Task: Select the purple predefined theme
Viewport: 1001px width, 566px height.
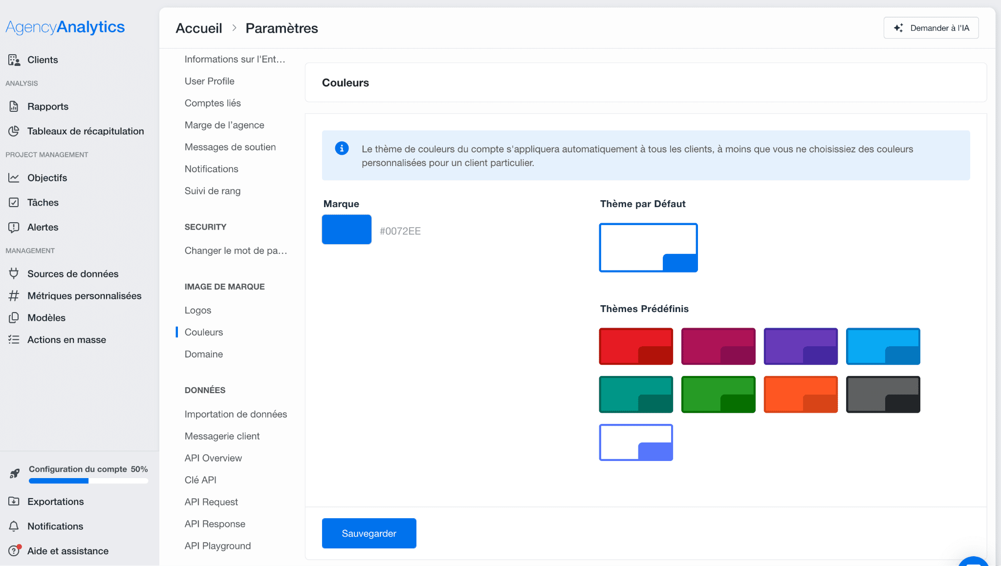Action: (x=801, y=346)
